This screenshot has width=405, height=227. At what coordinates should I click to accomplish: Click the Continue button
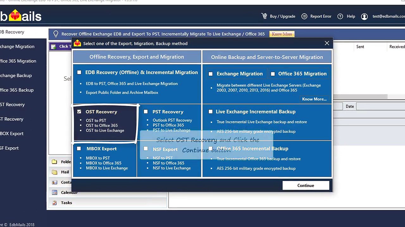[306, 185]
